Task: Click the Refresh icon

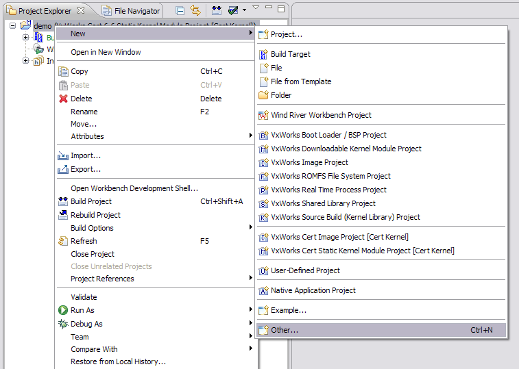Action: pos(63,241)
